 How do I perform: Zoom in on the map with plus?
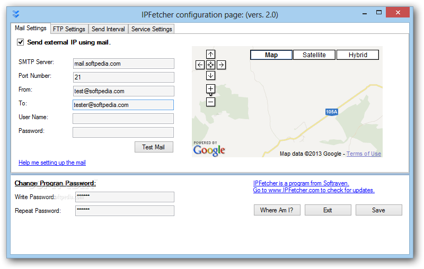(x=210, y=89)
